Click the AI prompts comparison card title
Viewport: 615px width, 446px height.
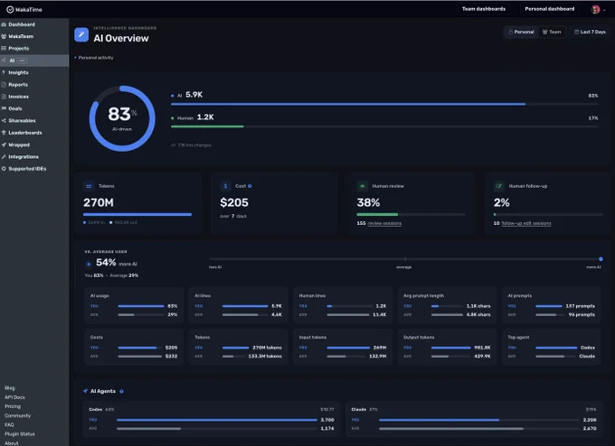click(520, 295)
